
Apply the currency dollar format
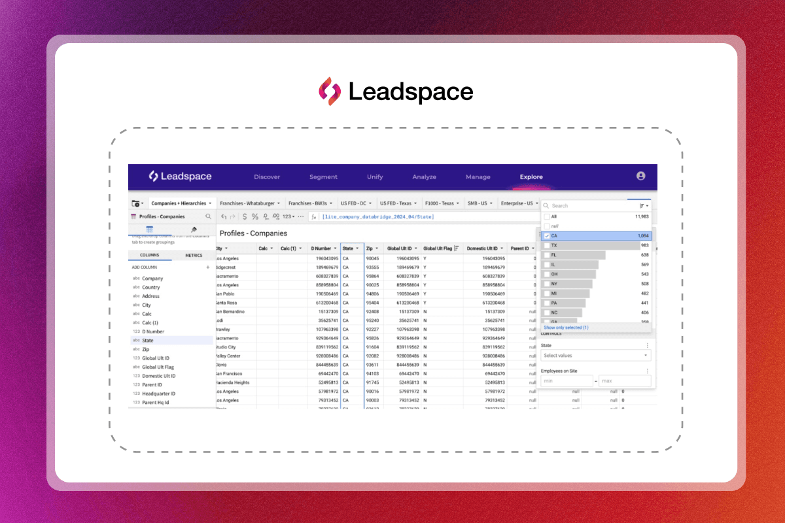click(245, 216)
